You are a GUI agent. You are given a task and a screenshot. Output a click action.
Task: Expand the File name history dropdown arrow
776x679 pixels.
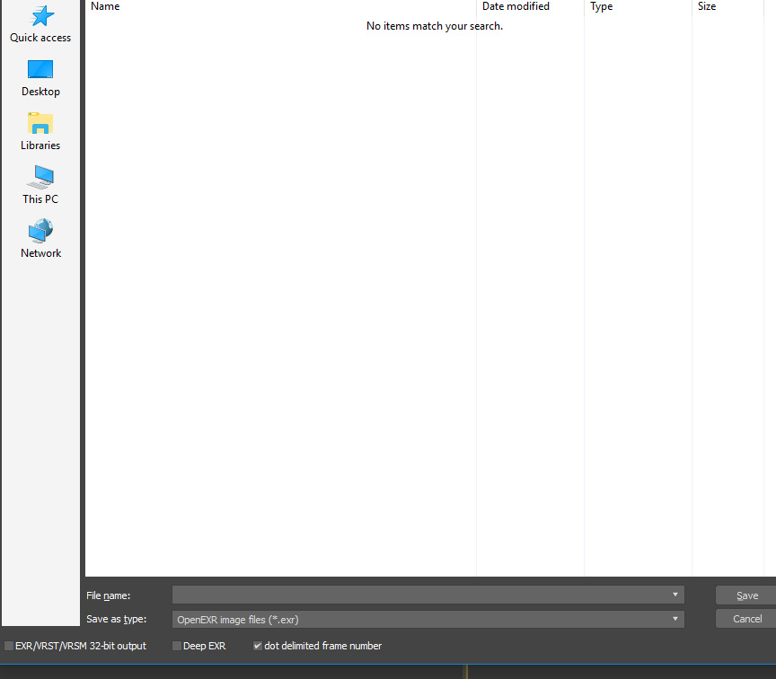pos(675,595)
